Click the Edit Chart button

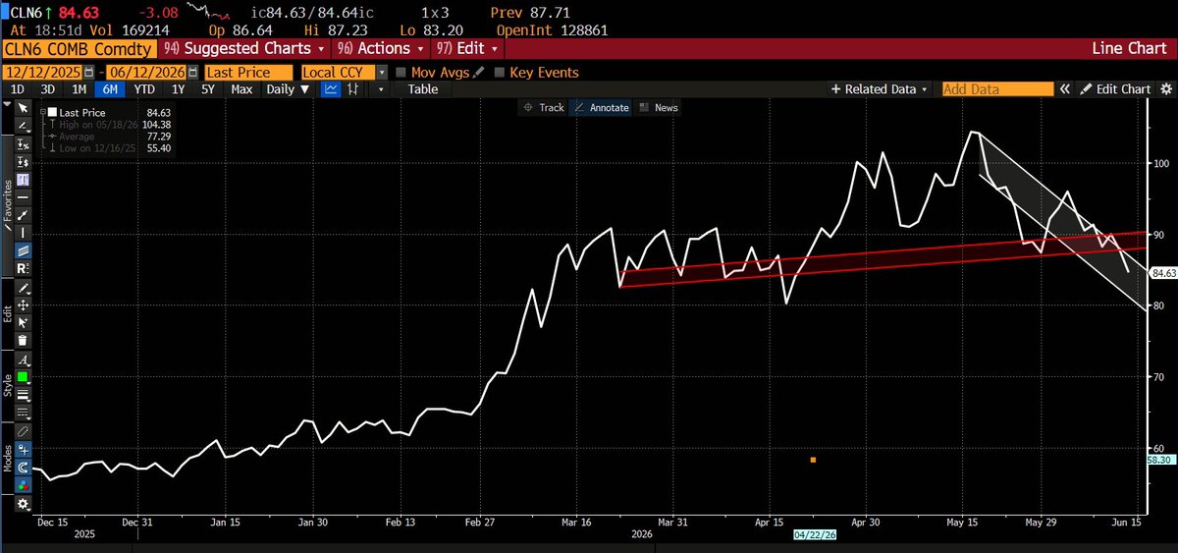(1115, 88)
